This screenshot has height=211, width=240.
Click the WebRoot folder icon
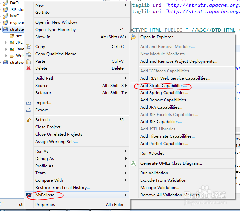pyautogui.click(x=12, y=56)
